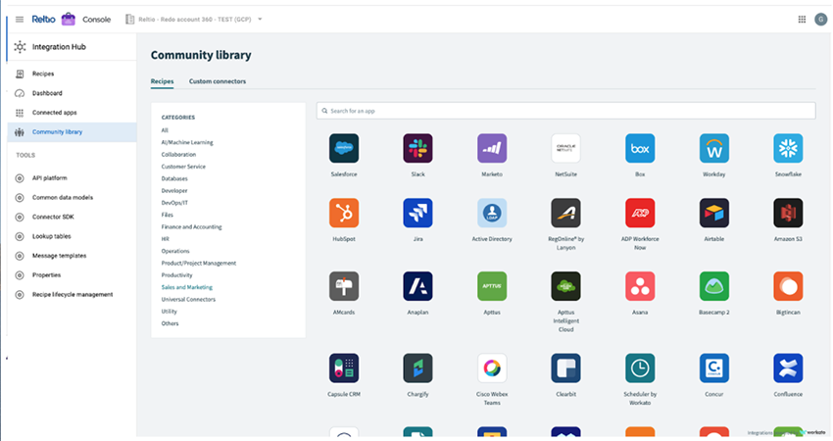Choose the Confluence app icon
This screenshot has height=441, width=833.
(788, 368)
